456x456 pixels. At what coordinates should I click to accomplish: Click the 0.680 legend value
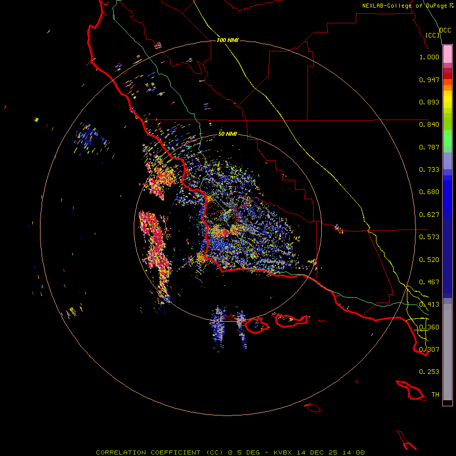click(x=429, y=192)
